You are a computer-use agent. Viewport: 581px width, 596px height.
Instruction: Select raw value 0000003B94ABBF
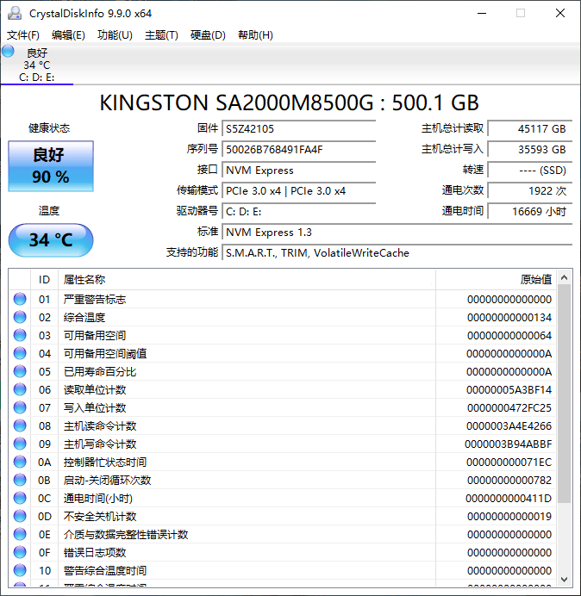pos(509,444)
